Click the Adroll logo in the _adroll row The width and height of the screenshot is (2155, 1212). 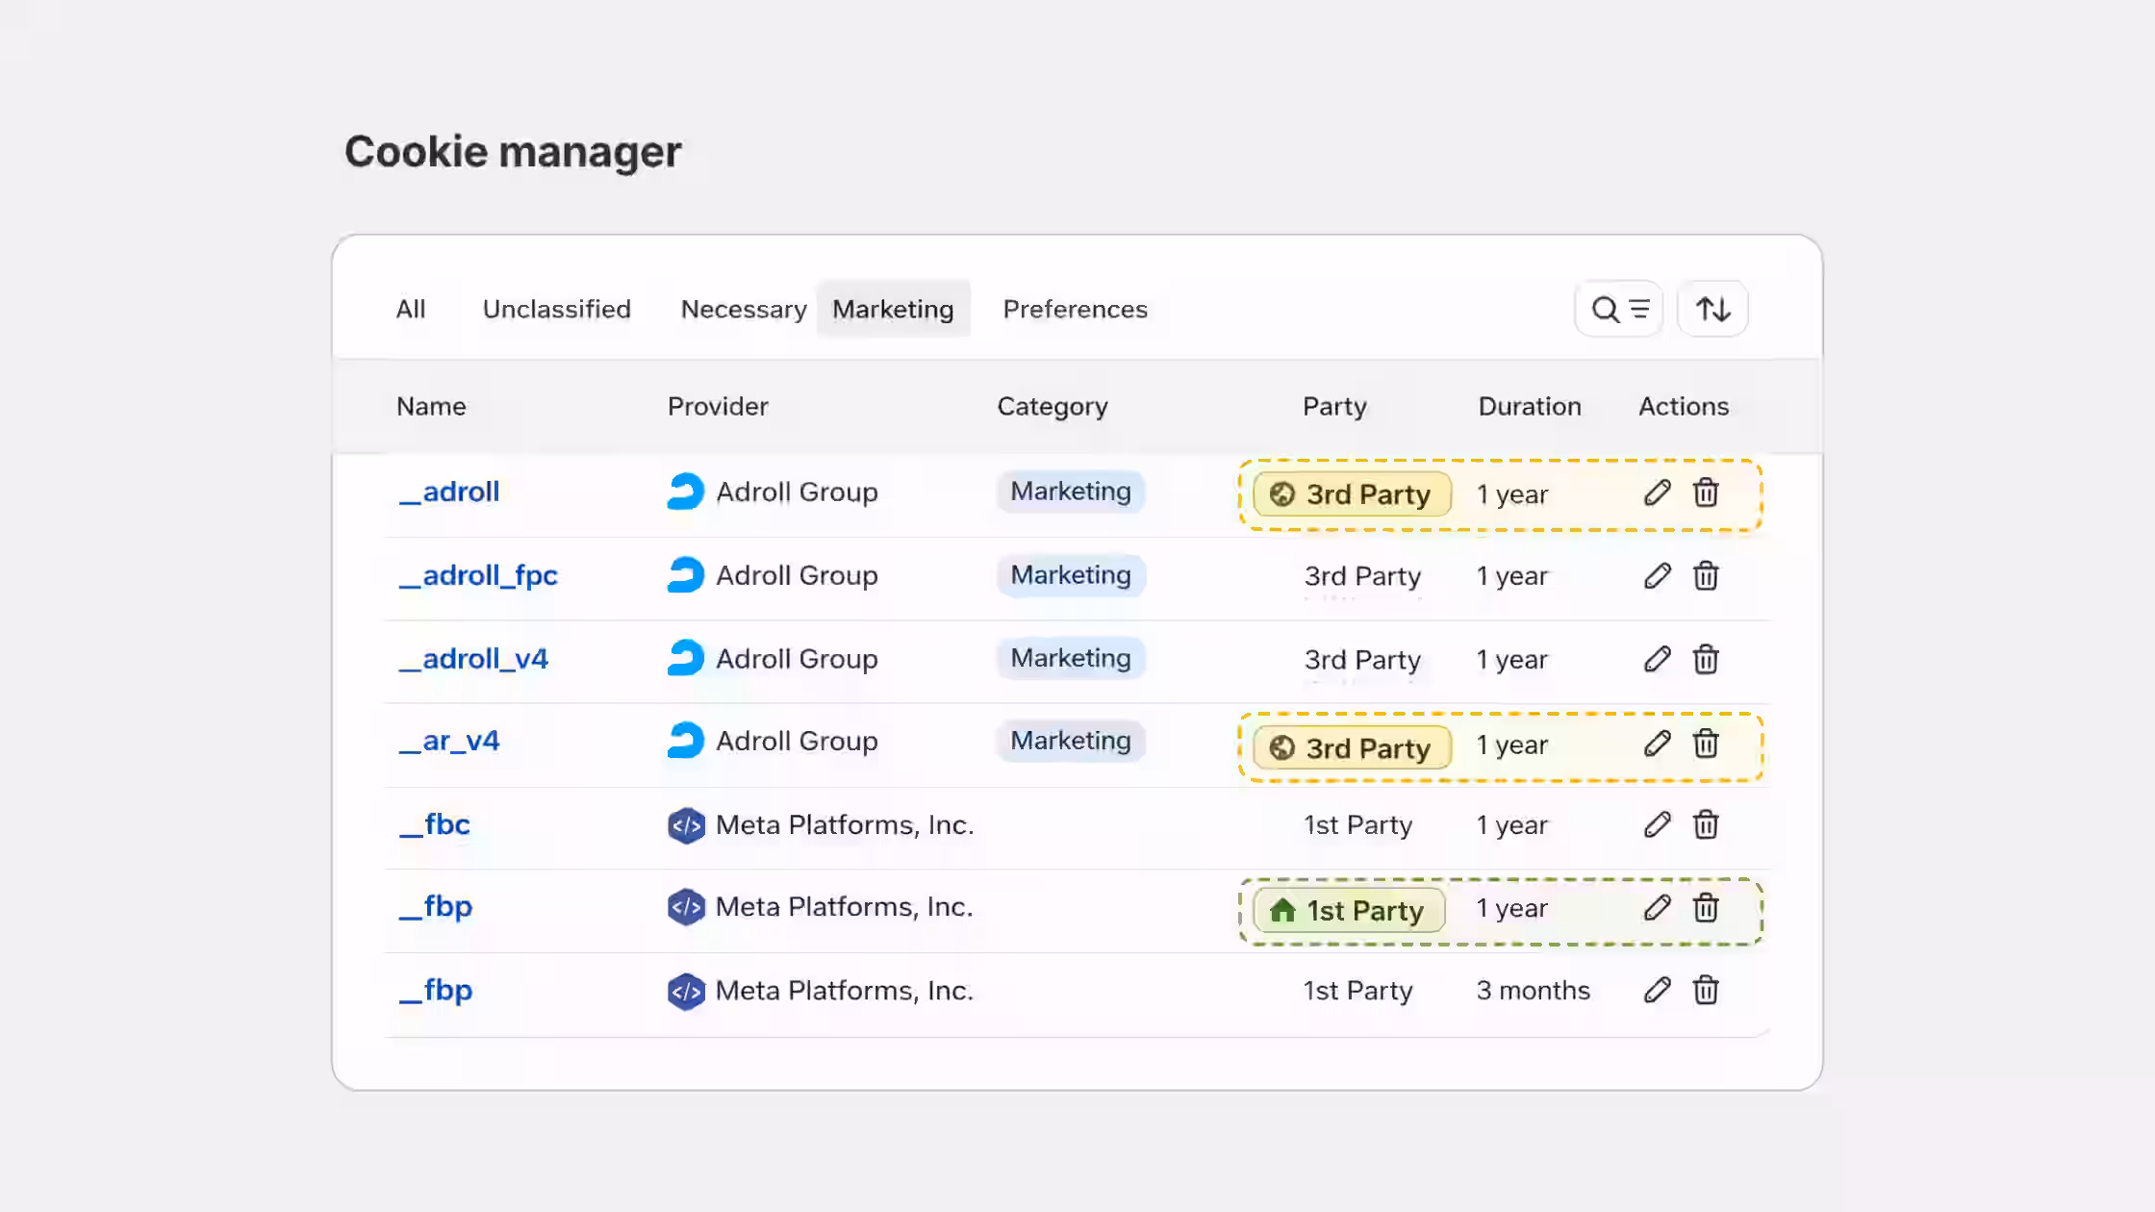(686, 492)
